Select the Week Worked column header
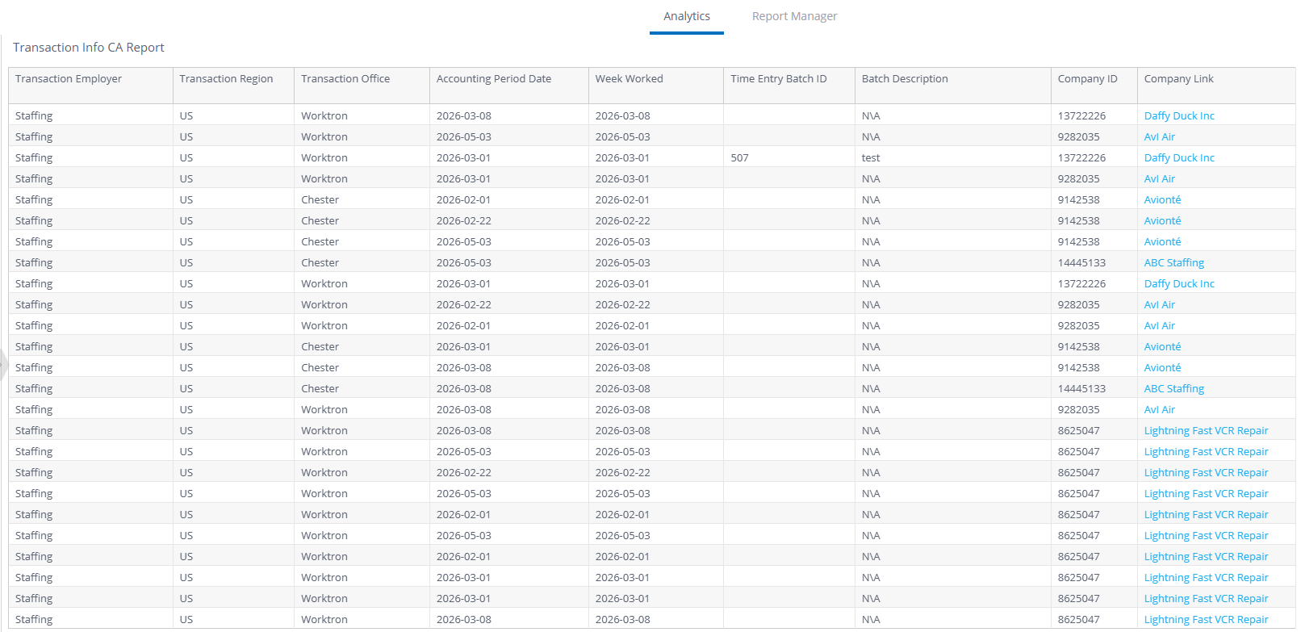1305x632 pixels. click(x=656, y=85)
